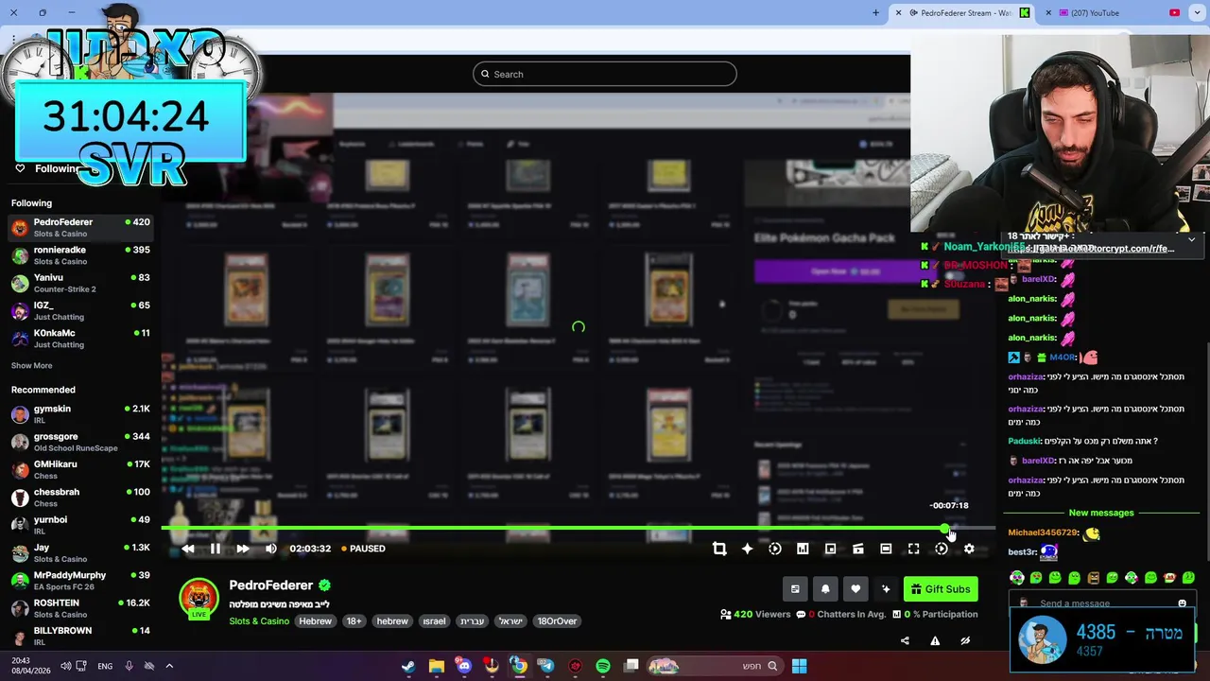Viewport: 1210px width, 681px height.
Task: Open gymskin recommended channel
Action: point(80,414)
